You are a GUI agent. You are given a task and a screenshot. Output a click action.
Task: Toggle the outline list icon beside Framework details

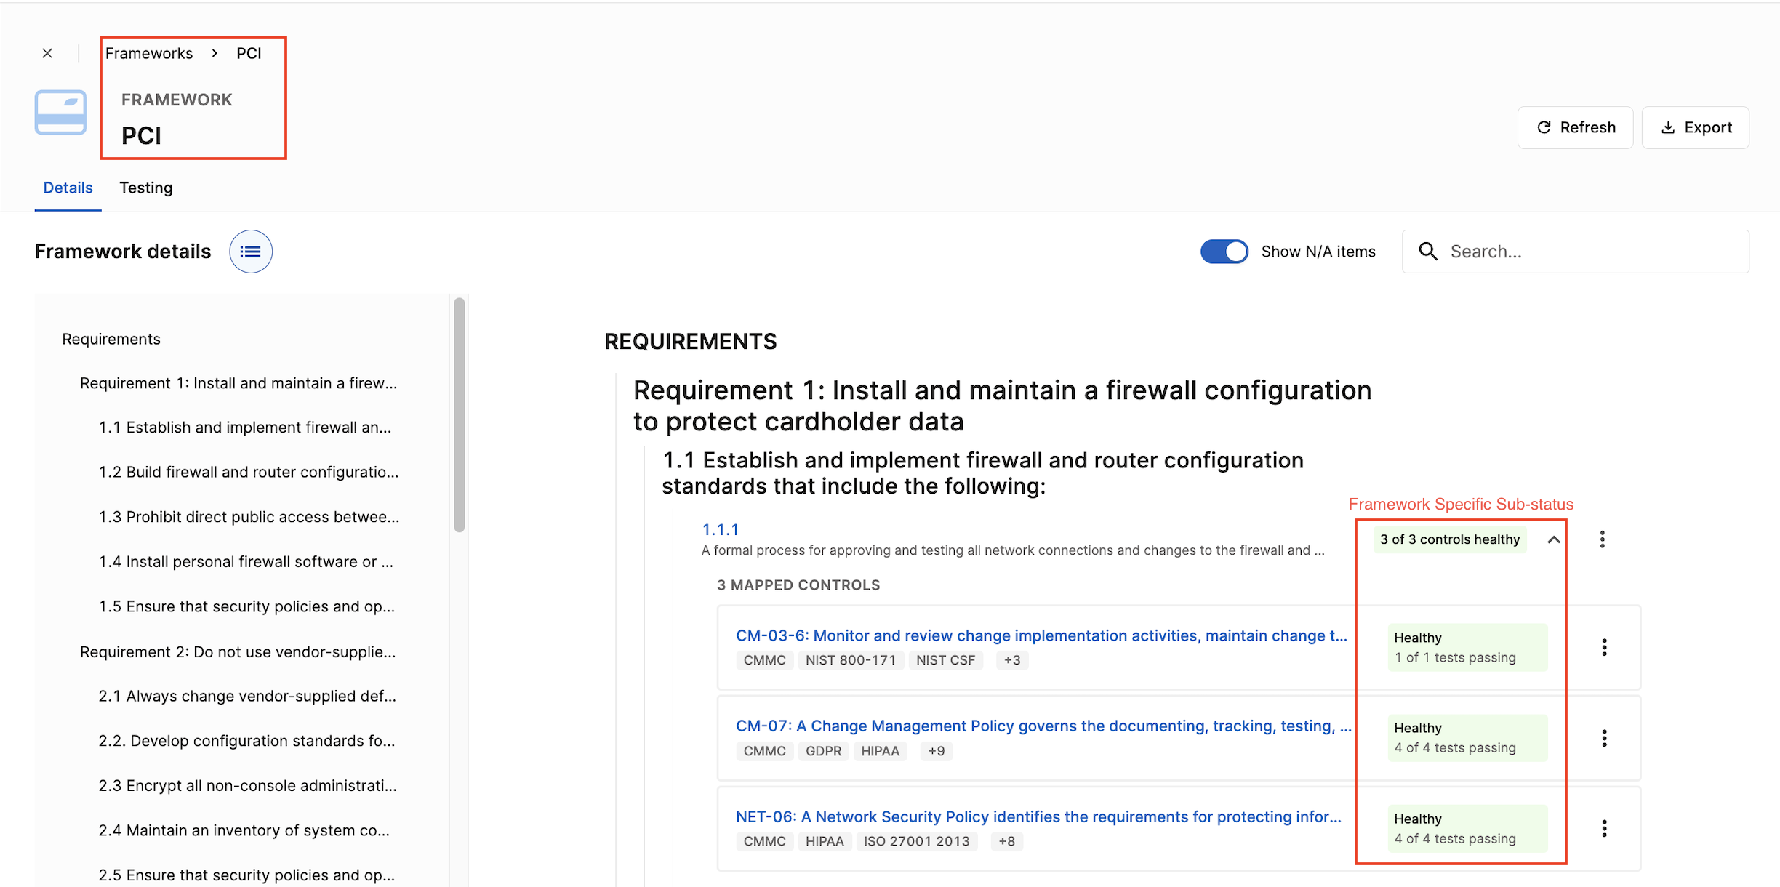pyautogui.click(x=251, y=252)
